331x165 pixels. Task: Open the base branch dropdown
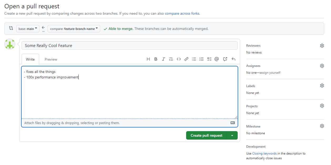point(28,28)
